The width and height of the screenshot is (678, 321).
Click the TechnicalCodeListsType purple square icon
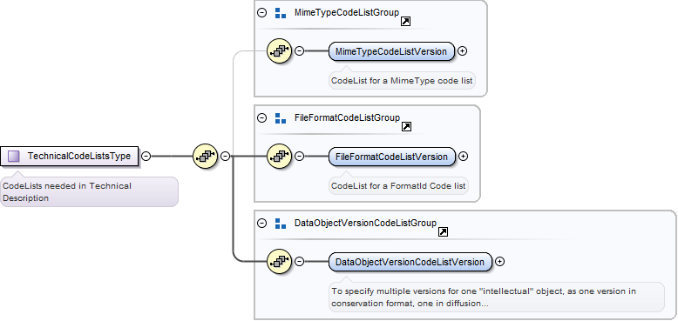coord(14,157)
